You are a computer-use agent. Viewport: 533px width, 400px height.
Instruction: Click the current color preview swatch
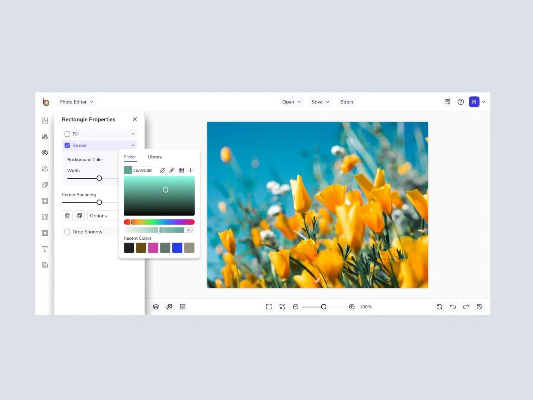coord(128,170)
